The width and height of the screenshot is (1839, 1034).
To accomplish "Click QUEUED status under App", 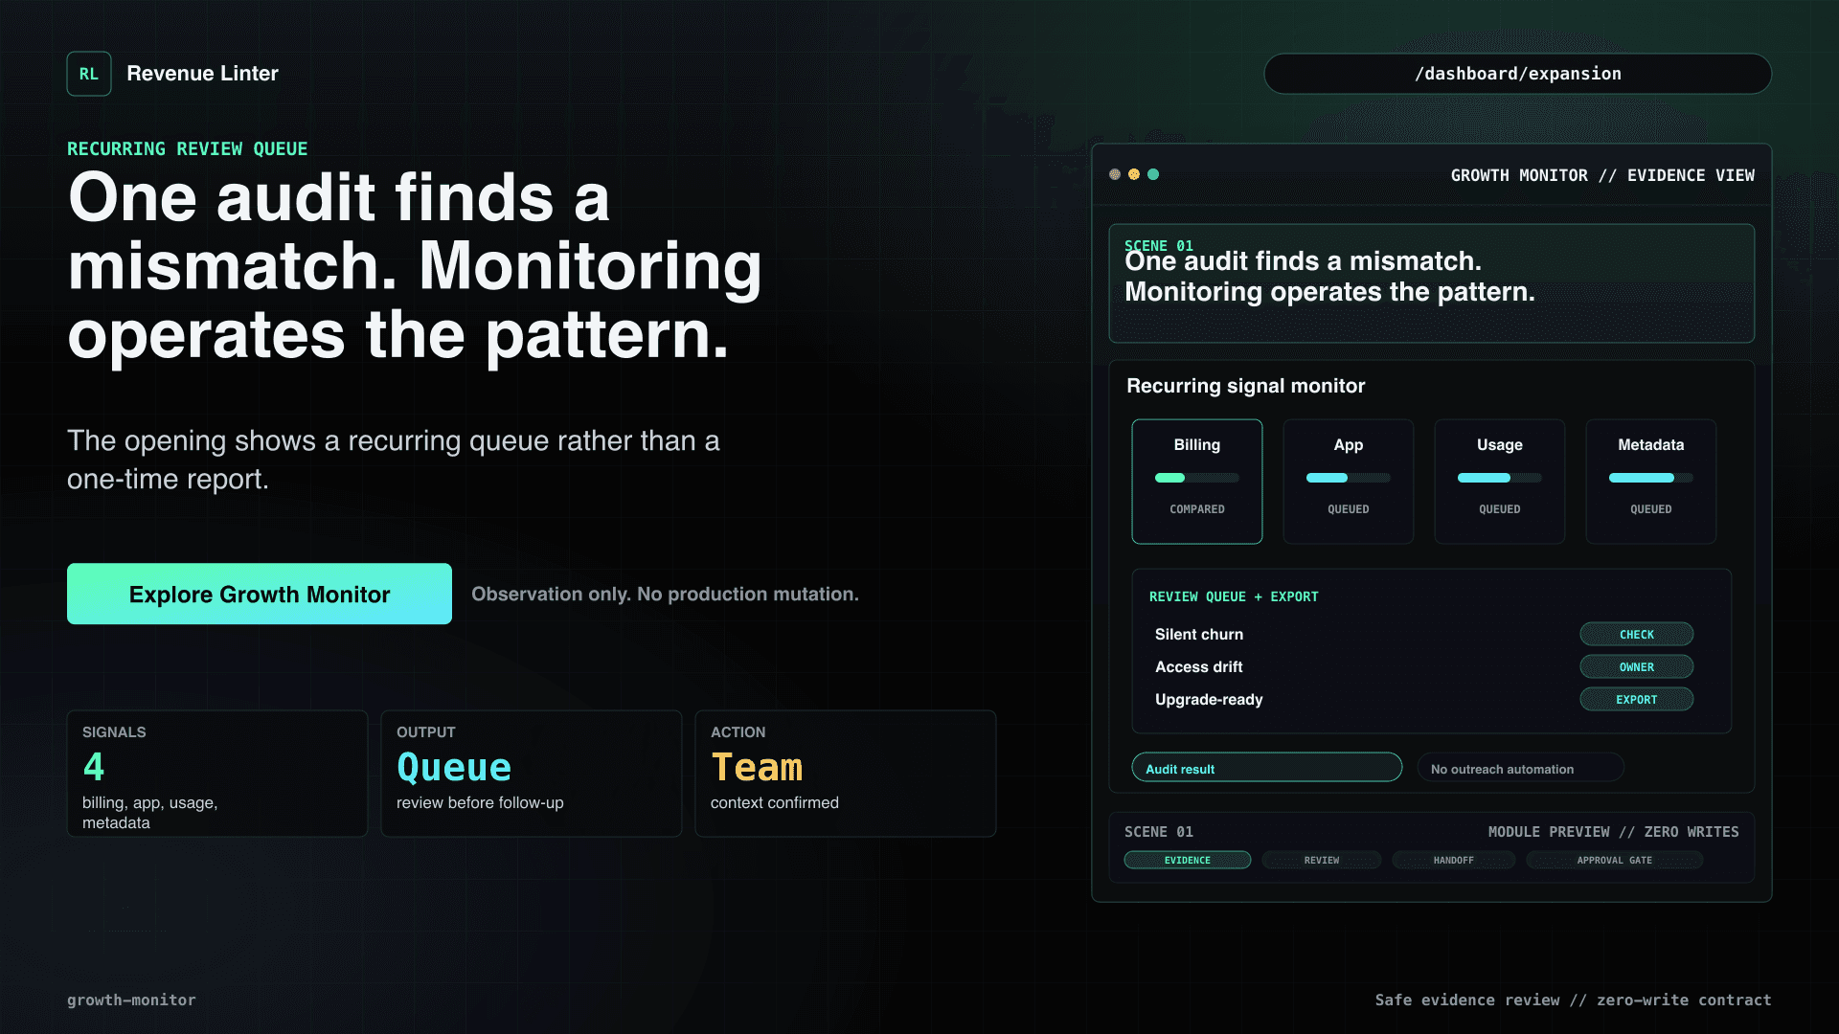I will point(1349,509).
